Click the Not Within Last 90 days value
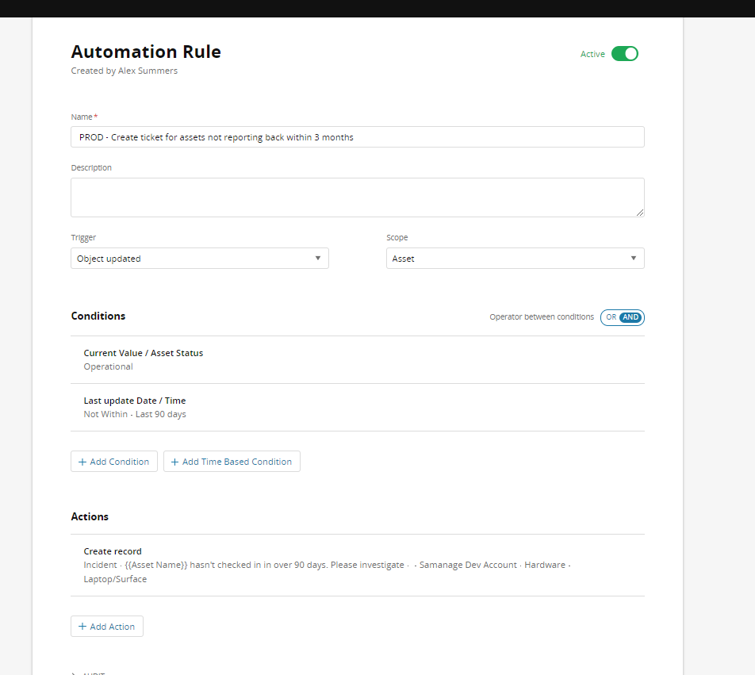755x675 pixels. click(135, 414)
